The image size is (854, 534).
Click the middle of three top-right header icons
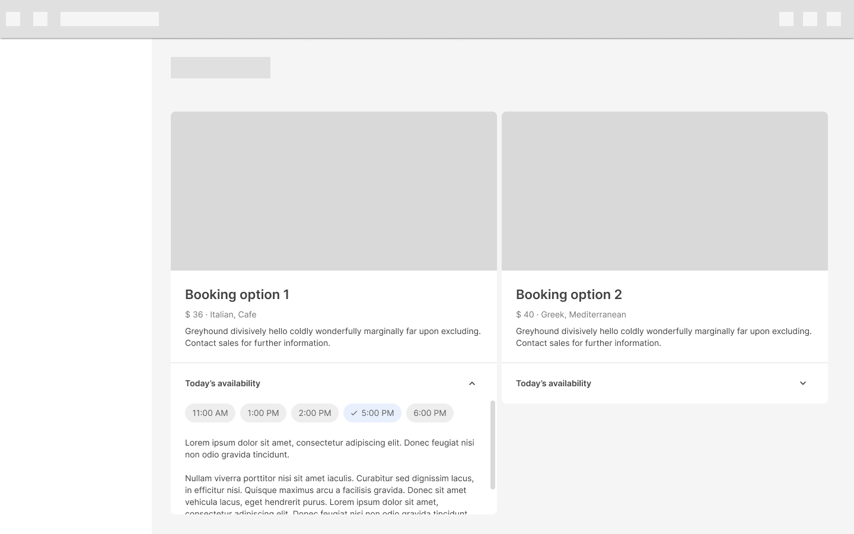pyautogui.click(x=810, y=19)
